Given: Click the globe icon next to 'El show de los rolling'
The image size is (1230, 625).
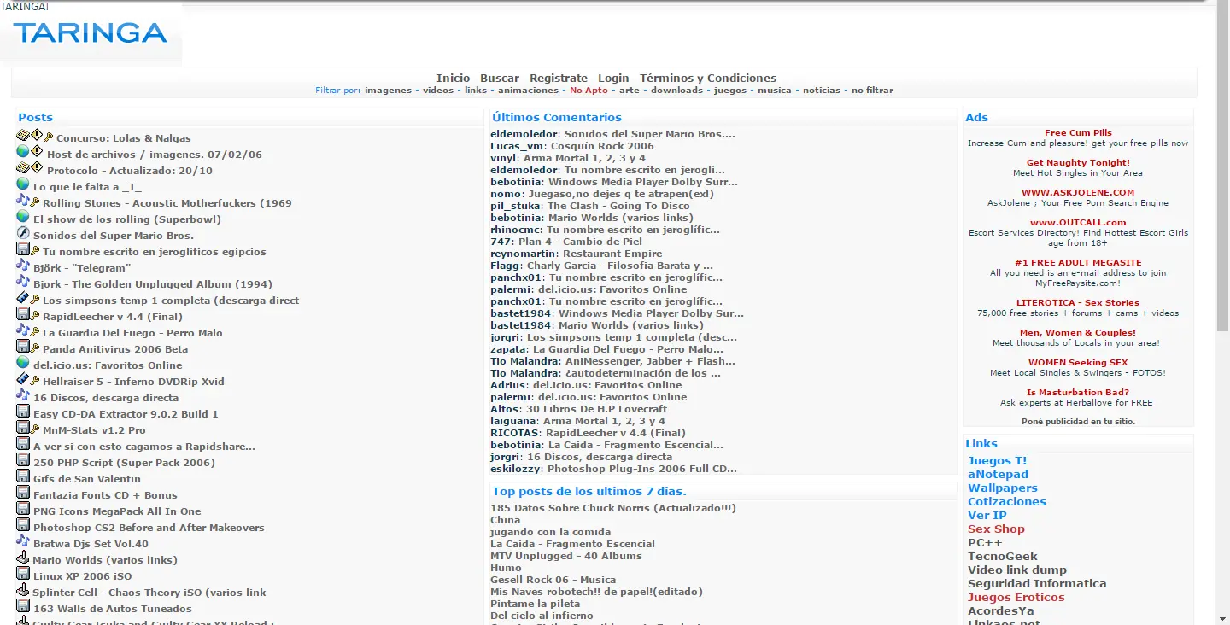Looking at the screenshot, I should point(23,217).
